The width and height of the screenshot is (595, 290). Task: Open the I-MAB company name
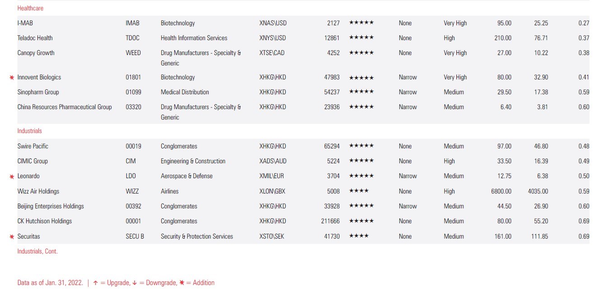[25, 23]
